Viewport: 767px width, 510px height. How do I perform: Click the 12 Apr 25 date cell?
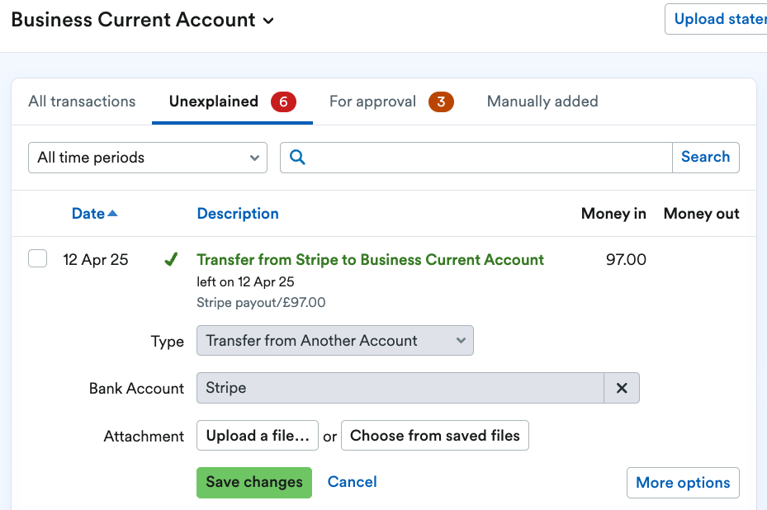tap(96, 260)
